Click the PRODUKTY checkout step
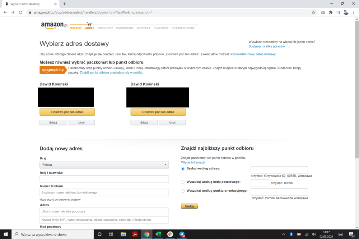Screen dimensions: 359x239 [x=105, y=28]
